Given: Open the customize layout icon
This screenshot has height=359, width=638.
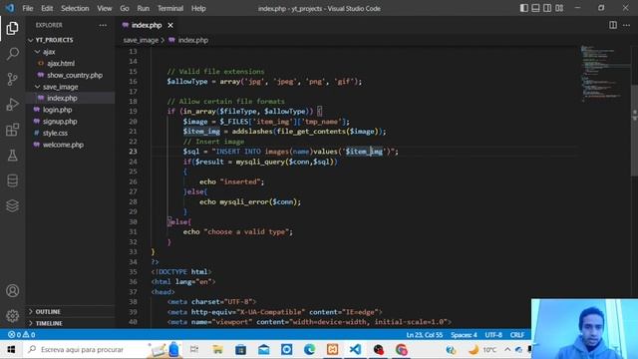Looking at the screenshot, I should (559, 8).
